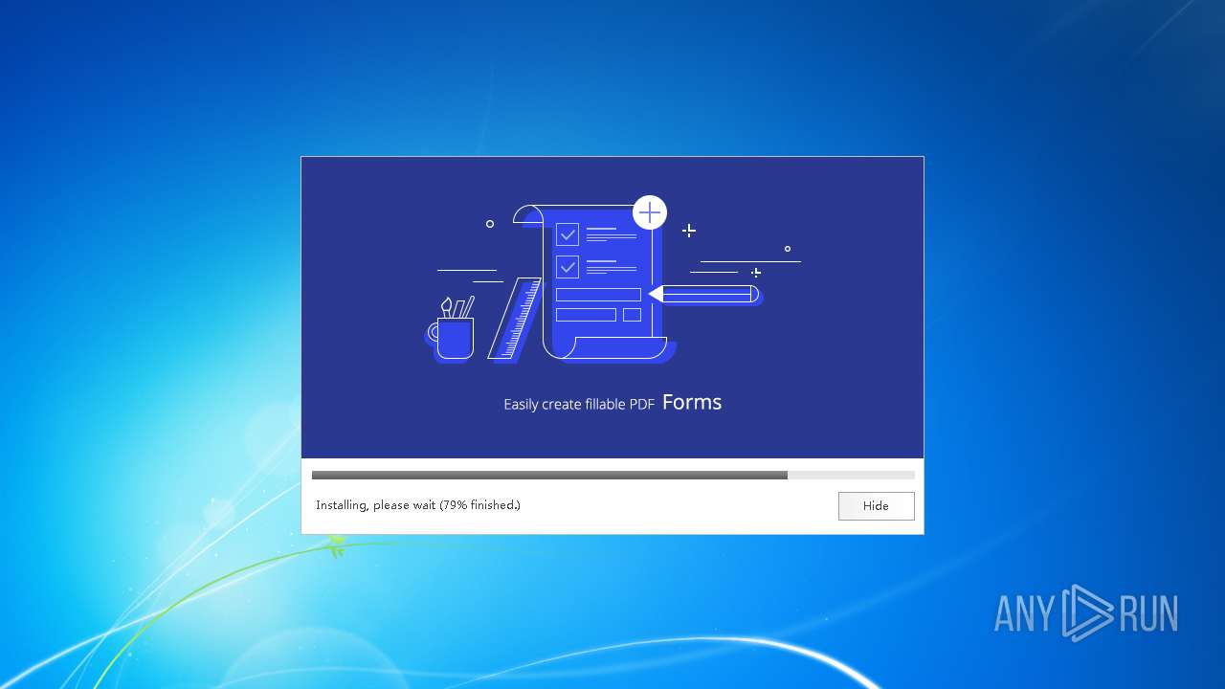Click the large 'Forms' heading

692,403
